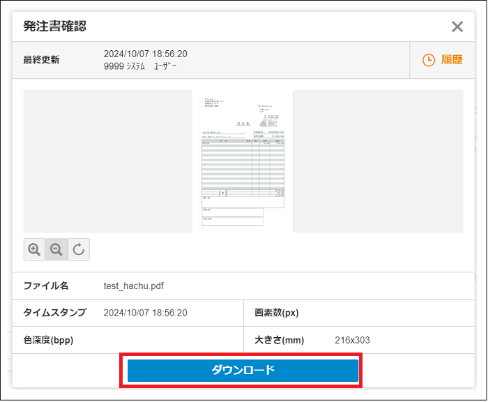
Task: Rotate the document preview
Action: click(79, 249)
